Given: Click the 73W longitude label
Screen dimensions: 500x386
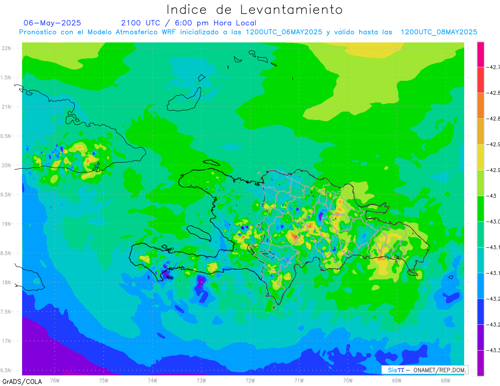Looking at the screenshot, I should [201, 380].
